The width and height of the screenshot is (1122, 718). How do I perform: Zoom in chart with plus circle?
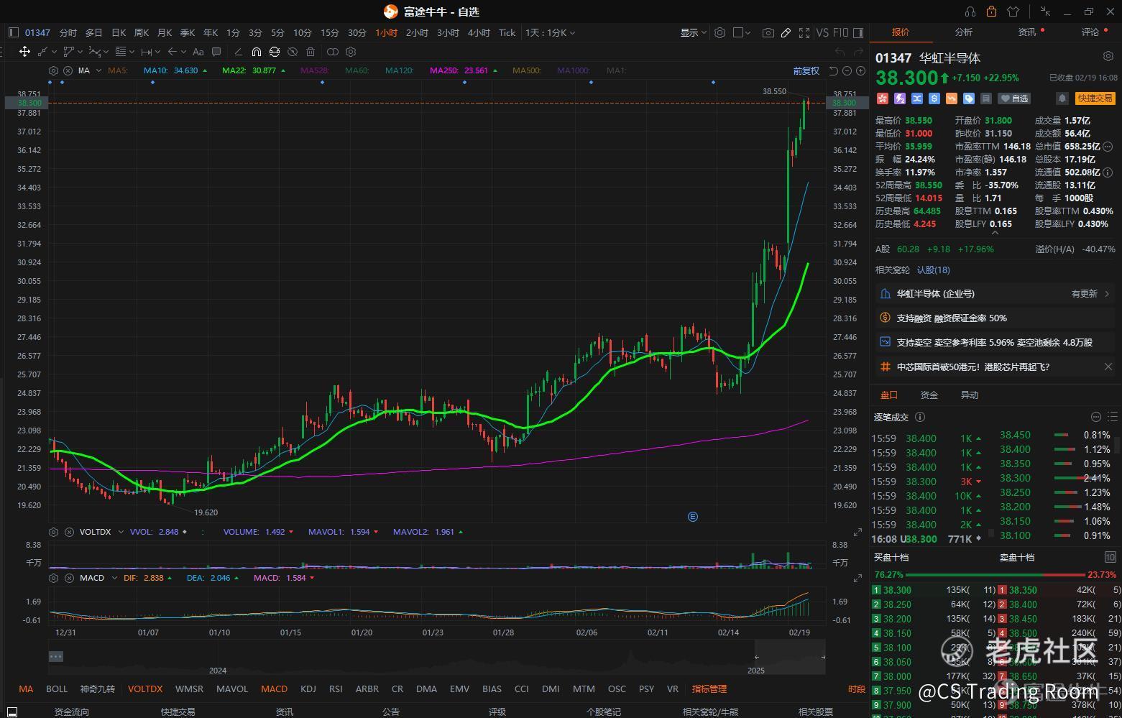(x=860, y=70)
